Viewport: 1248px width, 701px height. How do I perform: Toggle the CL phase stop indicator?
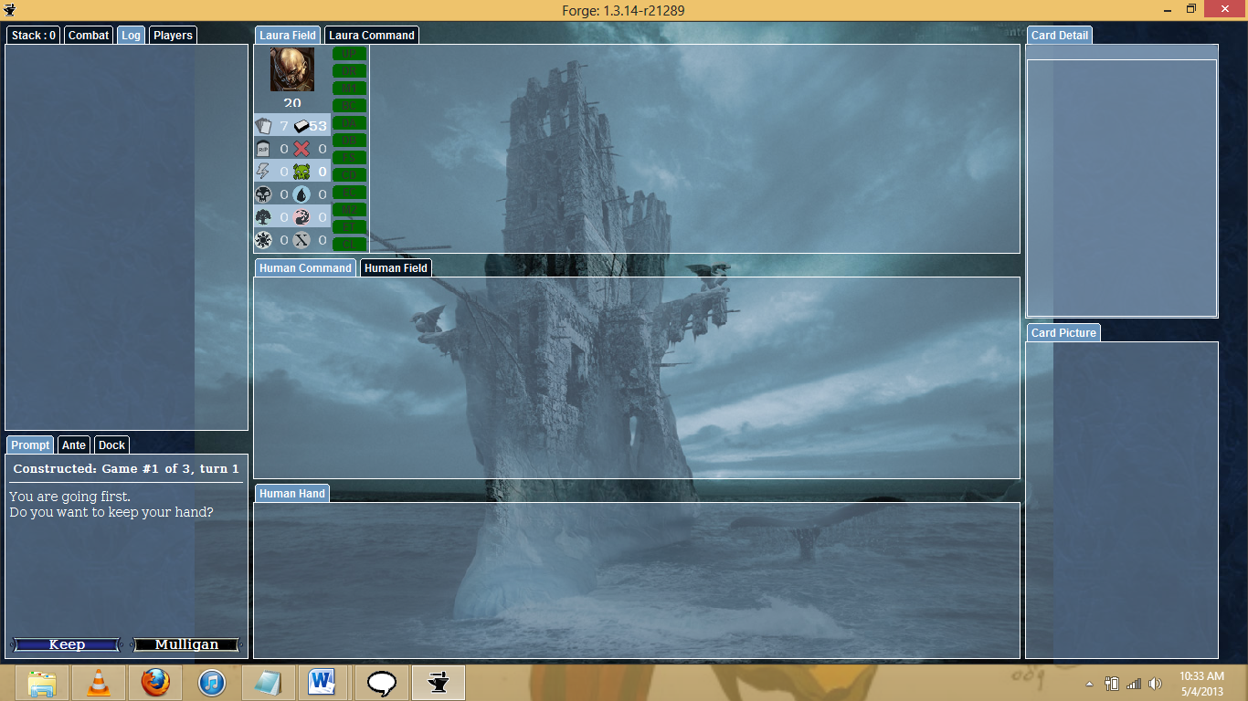coord(349,244)
